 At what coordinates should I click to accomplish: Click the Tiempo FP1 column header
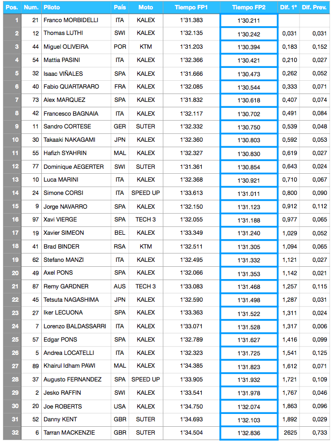[x=191, y=7]
